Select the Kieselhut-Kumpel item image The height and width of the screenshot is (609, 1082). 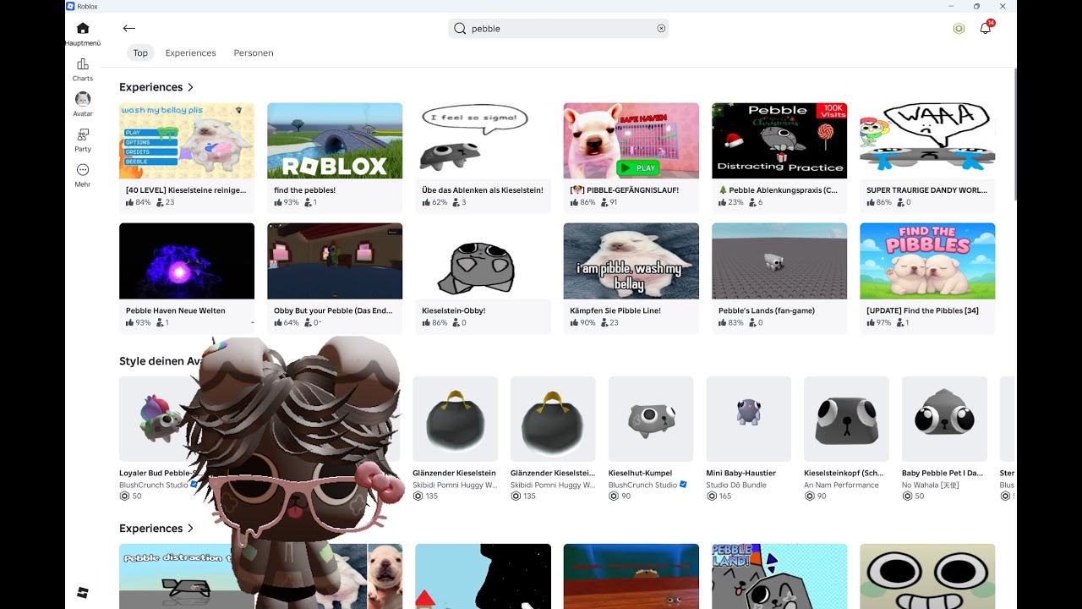(651, 419)
